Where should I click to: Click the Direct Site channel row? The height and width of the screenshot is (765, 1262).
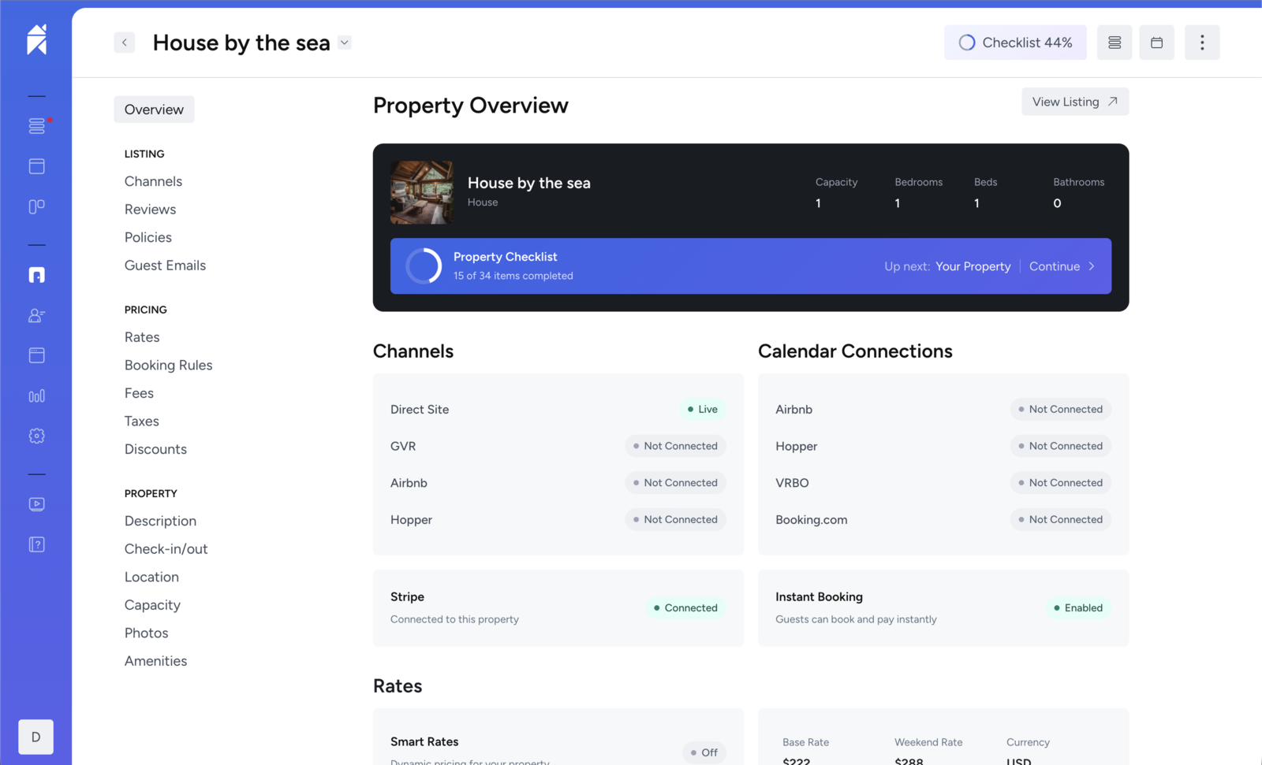pos(558,410)
